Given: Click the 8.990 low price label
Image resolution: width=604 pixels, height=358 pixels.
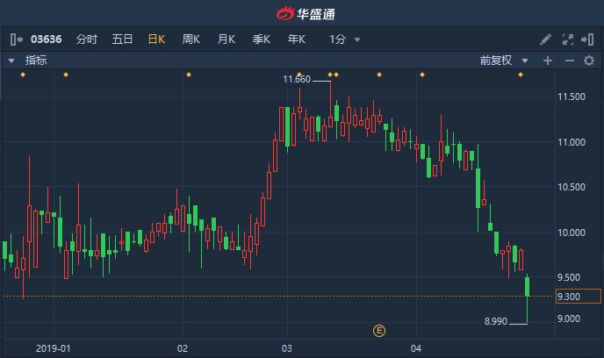Looking at the screenshot, I should (496, 321).
